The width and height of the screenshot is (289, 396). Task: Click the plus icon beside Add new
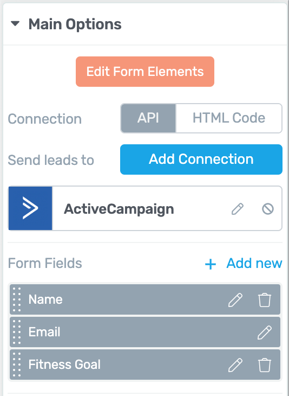tap(211, 264)
